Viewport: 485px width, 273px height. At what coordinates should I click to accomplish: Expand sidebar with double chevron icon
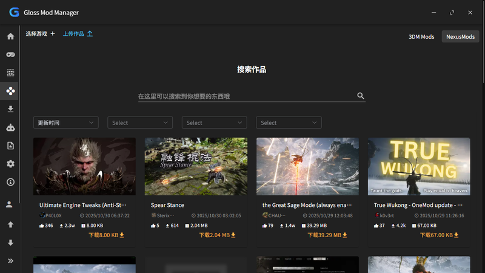tap(10, 261)
